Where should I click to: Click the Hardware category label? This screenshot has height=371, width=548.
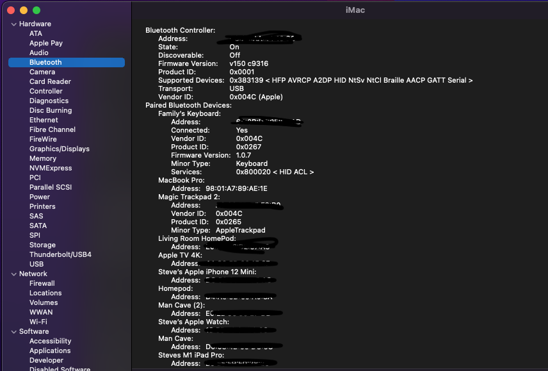click(35, 24)
